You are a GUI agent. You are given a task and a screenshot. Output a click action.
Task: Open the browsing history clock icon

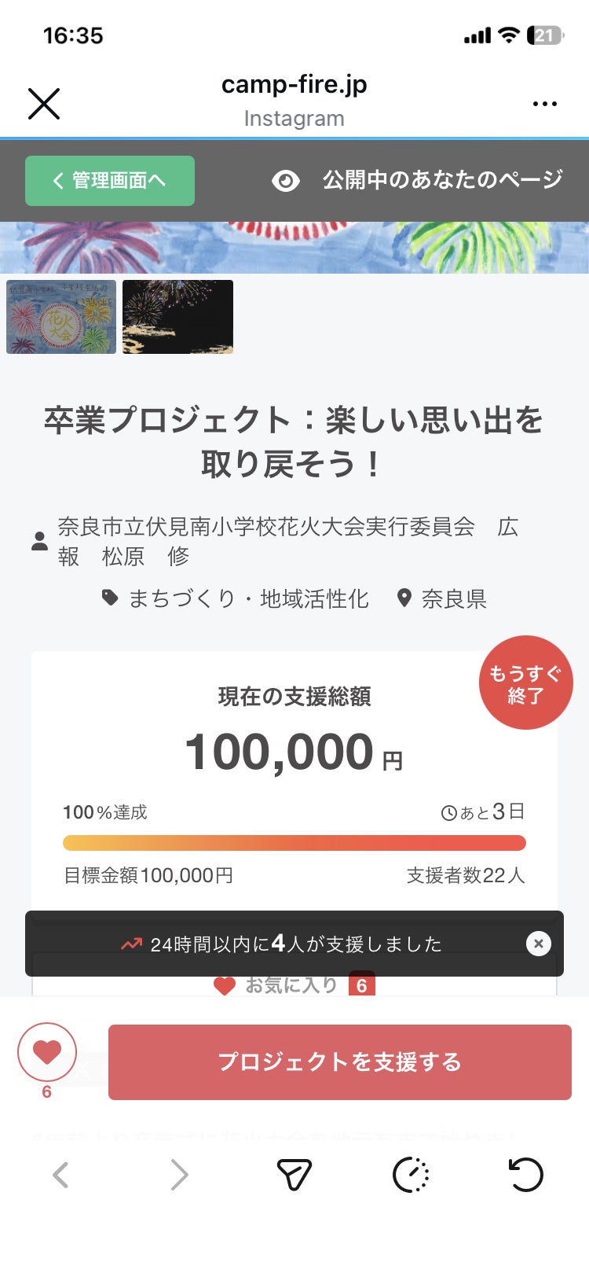point(411,1176)
